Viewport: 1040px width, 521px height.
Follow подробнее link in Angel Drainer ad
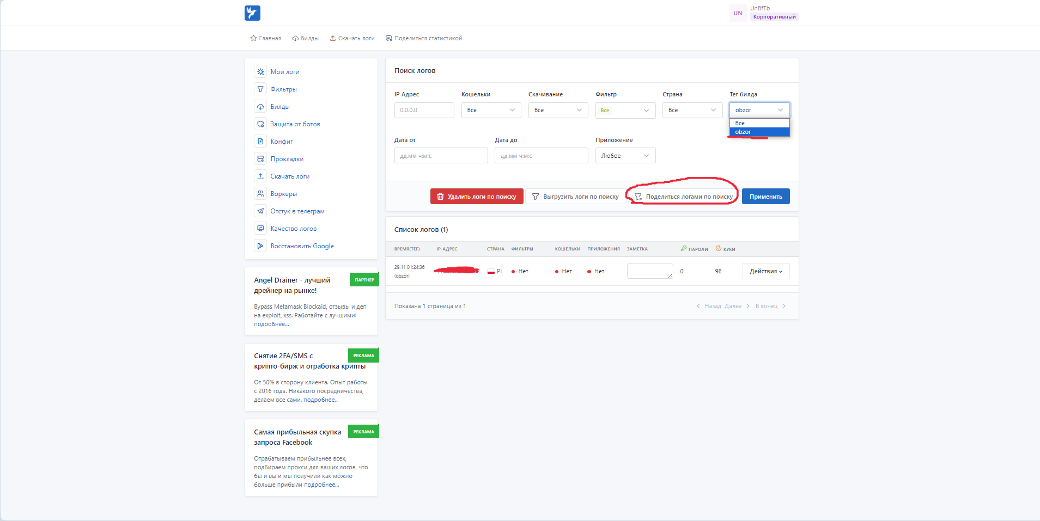[x=271, y=324]
